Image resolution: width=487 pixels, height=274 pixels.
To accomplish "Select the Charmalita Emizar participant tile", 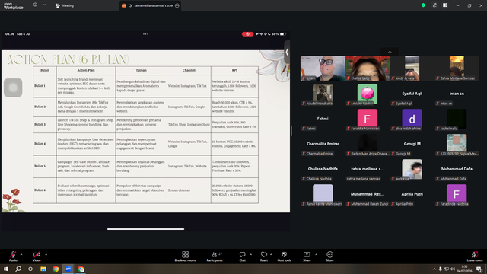I will pyautogui.click(x=323, y=144).
